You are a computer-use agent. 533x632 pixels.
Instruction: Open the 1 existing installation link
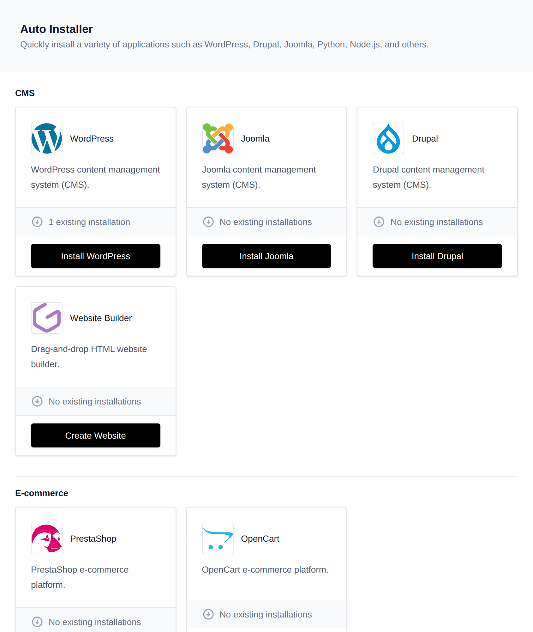(89, 222)
